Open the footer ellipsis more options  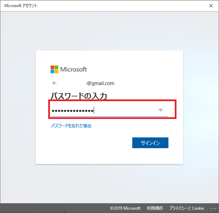(x=213, y=208)
